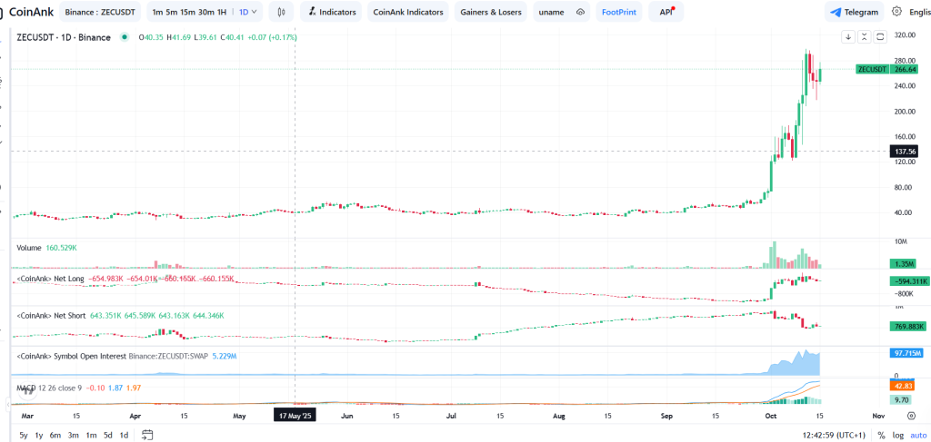Click the ZECUSDT 266.64 price label

click(x=887, y=69)
